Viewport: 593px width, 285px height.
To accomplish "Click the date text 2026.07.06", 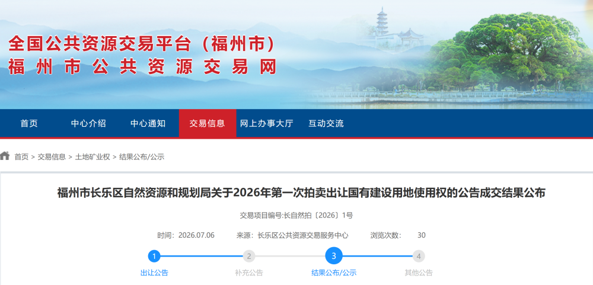I will point(196,235).
